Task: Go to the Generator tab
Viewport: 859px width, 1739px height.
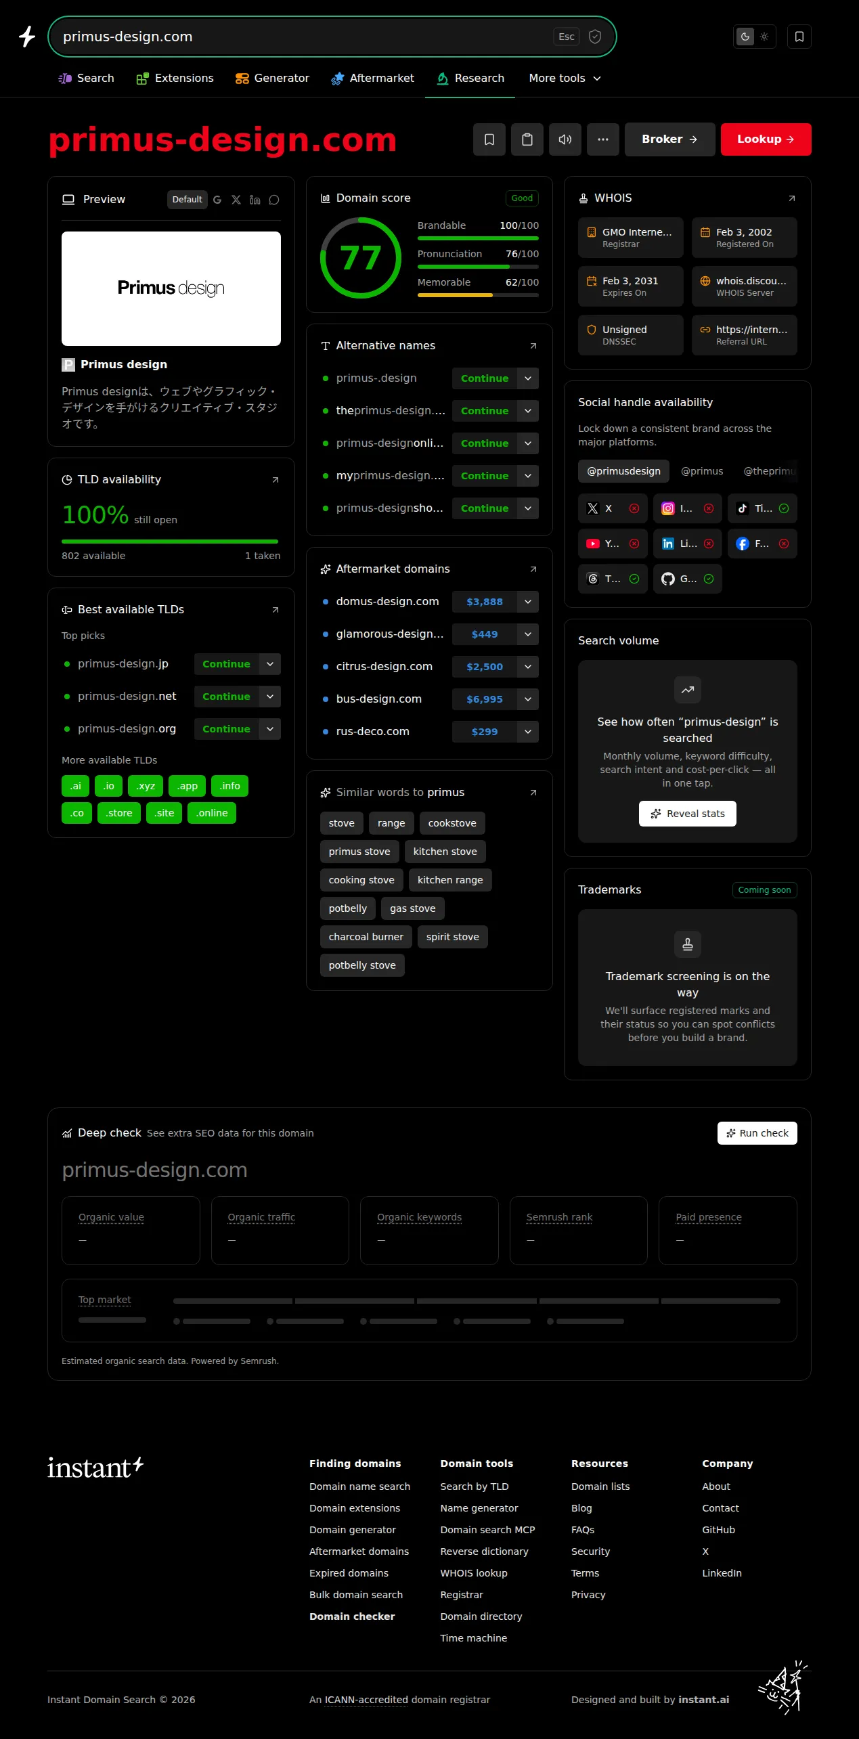Action: [x=272, y=79]
